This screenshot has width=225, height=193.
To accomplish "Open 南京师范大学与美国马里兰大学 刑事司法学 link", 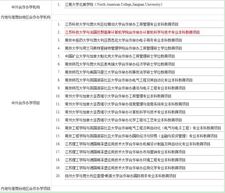I will [120, 72].
